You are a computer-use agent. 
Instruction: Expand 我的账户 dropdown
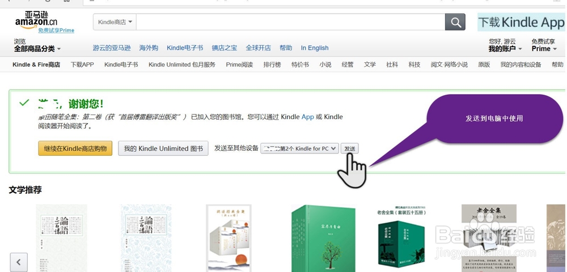pyautogui.click(x=505, y=49)
